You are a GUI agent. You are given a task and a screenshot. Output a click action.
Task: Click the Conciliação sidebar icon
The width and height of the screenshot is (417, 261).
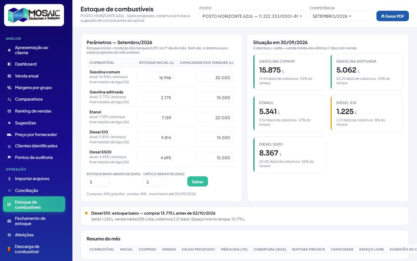(x=9, y=190)
